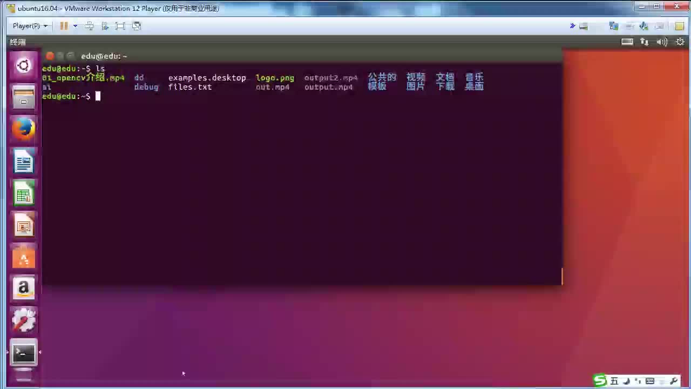This screenshot has width=691, height=389.
Task: Open LibreOffice Impress from dock
Action: [x=23, y=225]
